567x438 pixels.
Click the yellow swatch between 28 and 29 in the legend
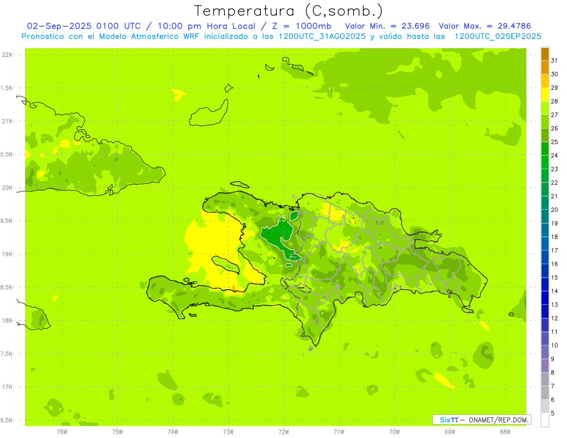pyautogui.click(x=545, y=94)
